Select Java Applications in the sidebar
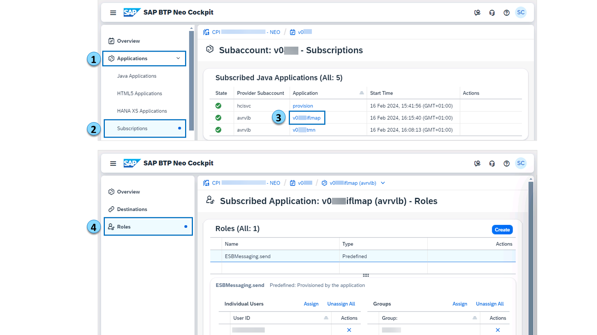597x335 pixels. point(137,76)
